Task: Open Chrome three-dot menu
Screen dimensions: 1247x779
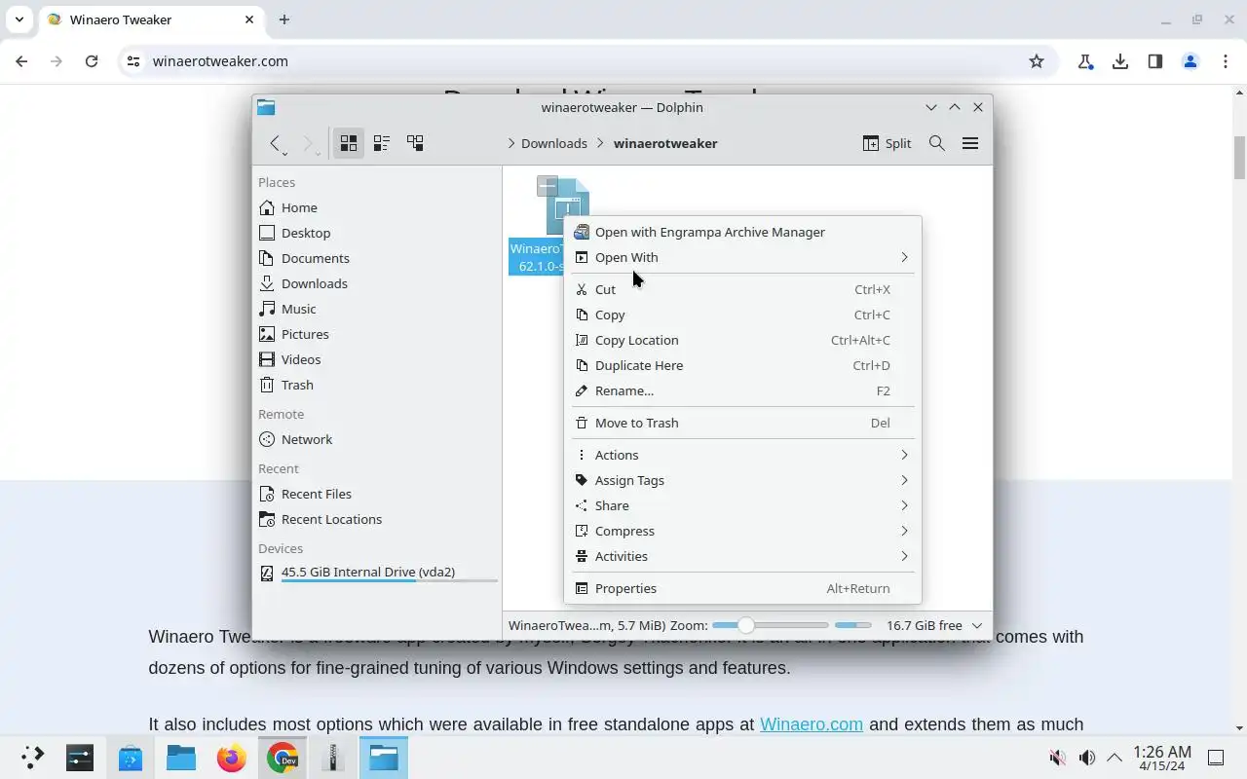Action: (1226, 61)
